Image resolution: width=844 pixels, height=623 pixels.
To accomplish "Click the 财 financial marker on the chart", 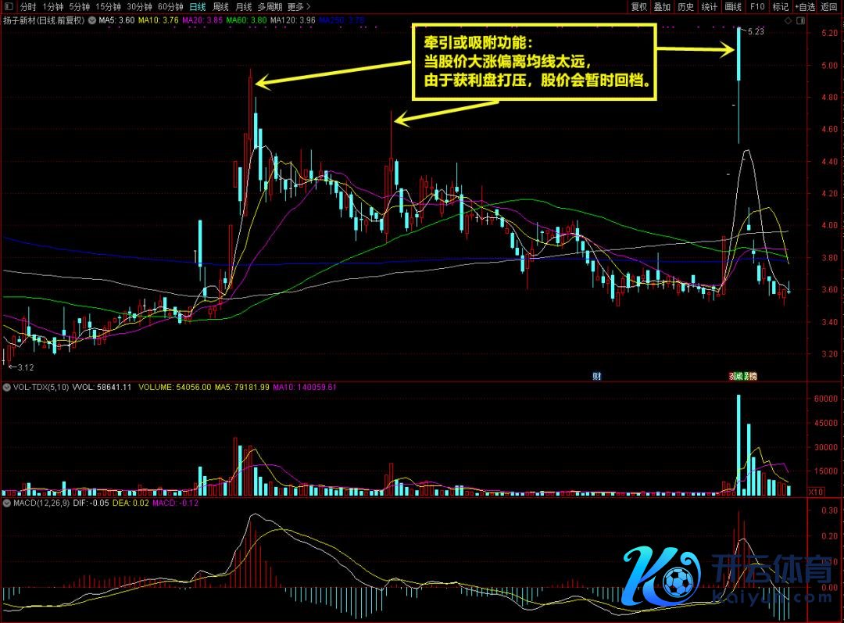I will tap(596, 376).
